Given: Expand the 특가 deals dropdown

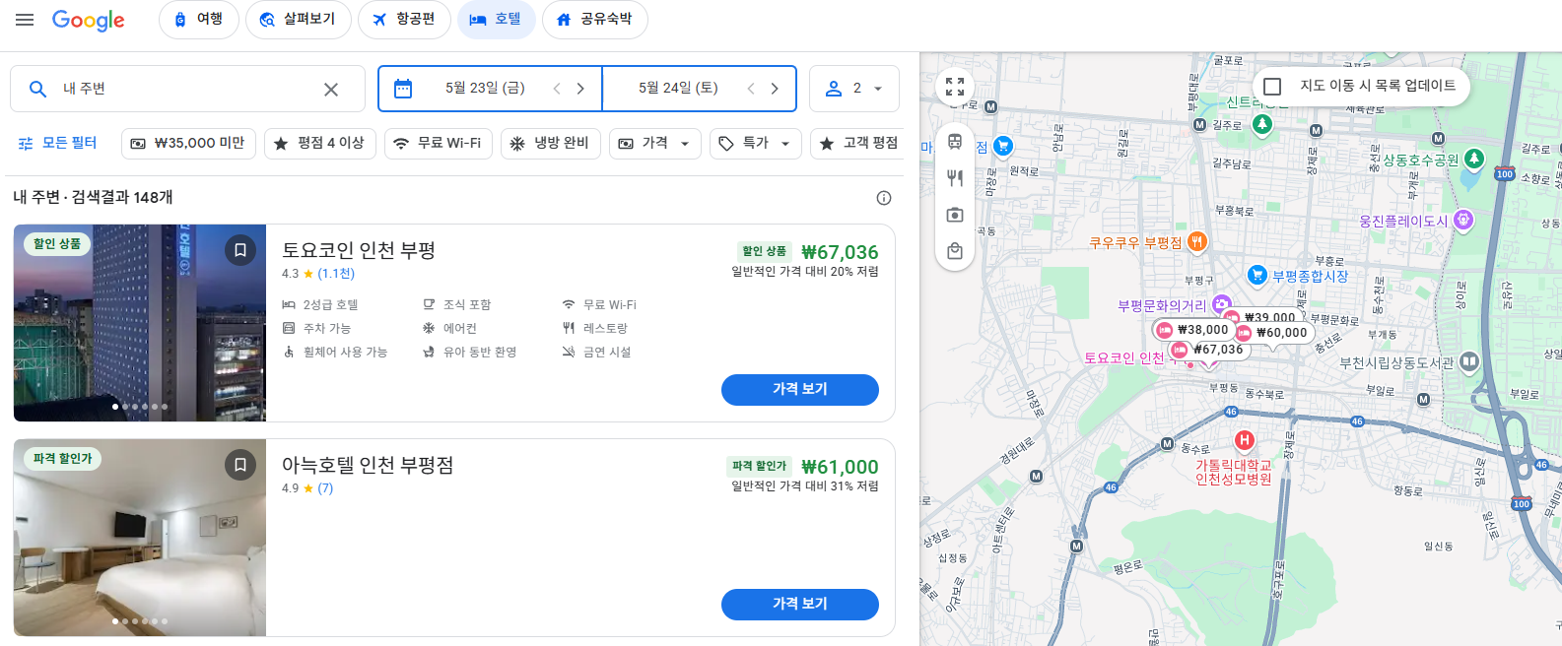Looking at the screenshot, I should click(756, 144).
